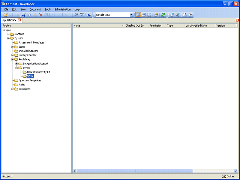
Task: Switch to horizontal split layout icon
Action: 144,15
